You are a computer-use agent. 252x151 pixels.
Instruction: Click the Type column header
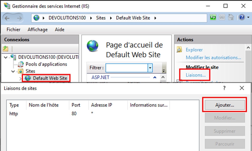[16, 105]
